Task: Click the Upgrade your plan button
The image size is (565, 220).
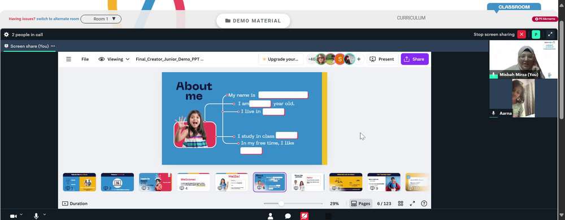Action: point(281,59)
